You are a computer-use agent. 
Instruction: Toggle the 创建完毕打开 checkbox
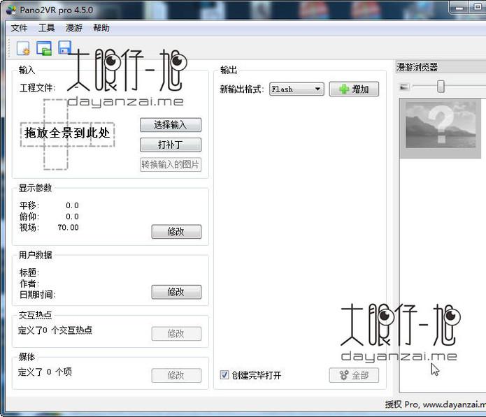point(224,375)
